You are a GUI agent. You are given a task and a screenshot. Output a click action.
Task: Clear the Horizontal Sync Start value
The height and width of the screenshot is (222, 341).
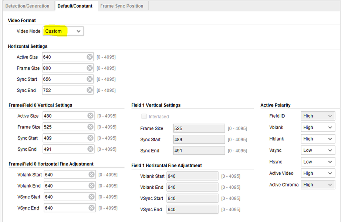tap(90, 79)
